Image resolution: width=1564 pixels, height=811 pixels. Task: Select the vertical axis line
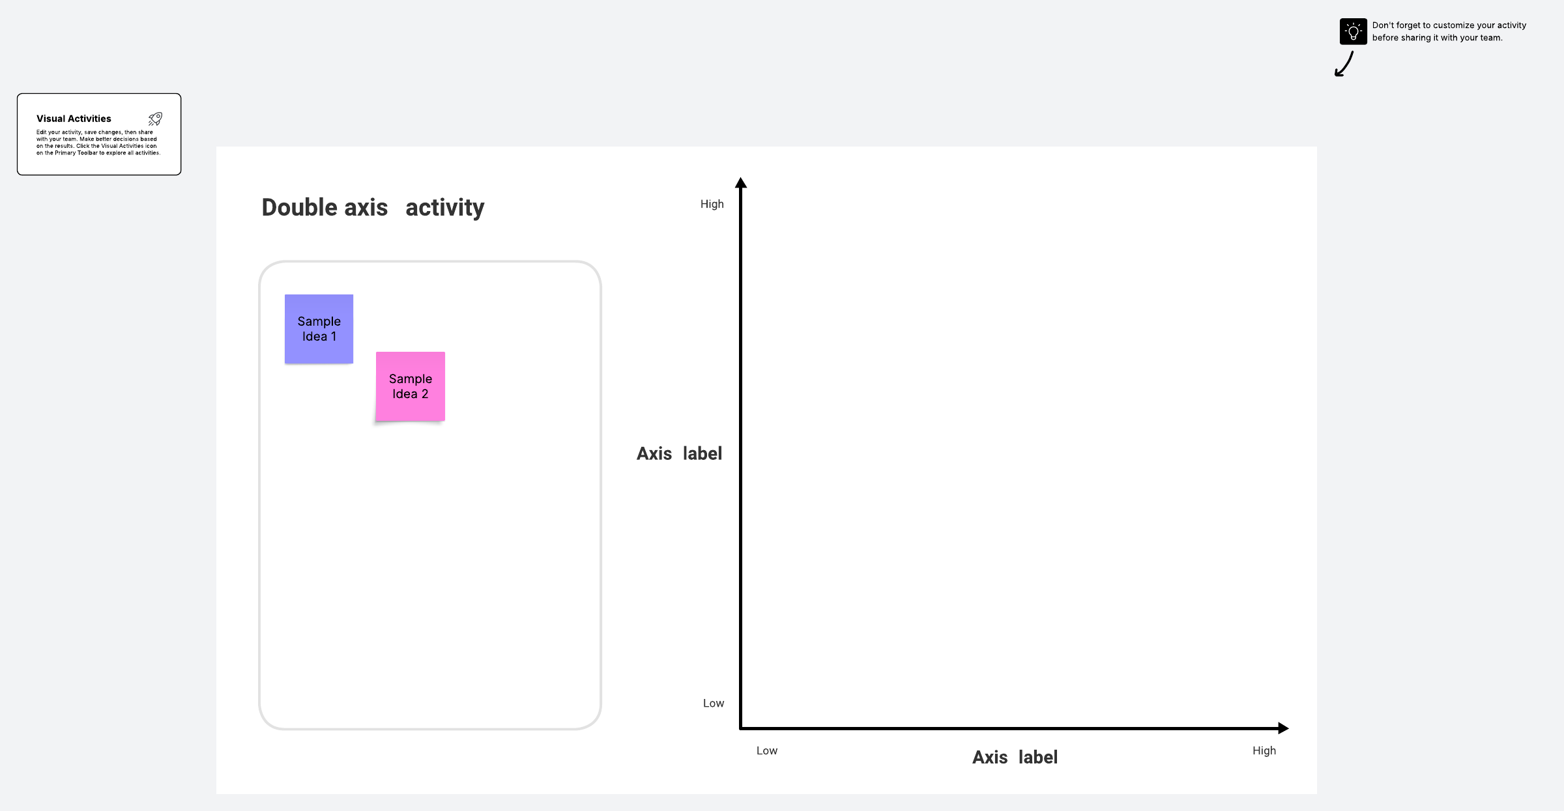point(740,456)
